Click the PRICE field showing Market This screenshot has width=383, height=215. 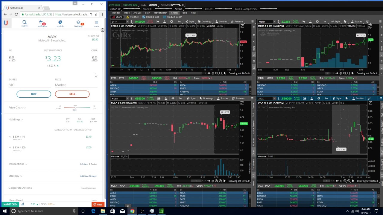tap(76, 85)
